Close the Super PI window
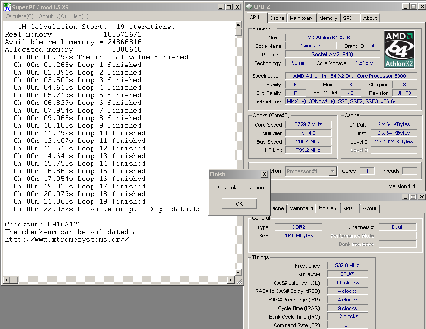The width and height of the screenshot is (426, 329). pyautogui.click(x=237, y=7)
